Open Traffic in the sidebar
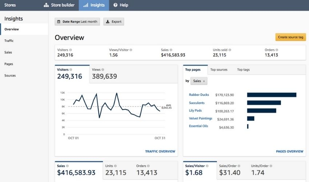The height and width of the screenshot is (182, 309). pyautogui.click(x=9, y=41)
